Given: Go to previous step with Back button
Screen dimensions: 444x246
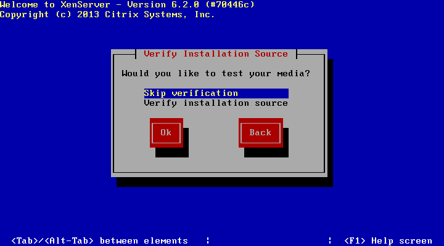Looking at the screenshot, I should (260, 133).
